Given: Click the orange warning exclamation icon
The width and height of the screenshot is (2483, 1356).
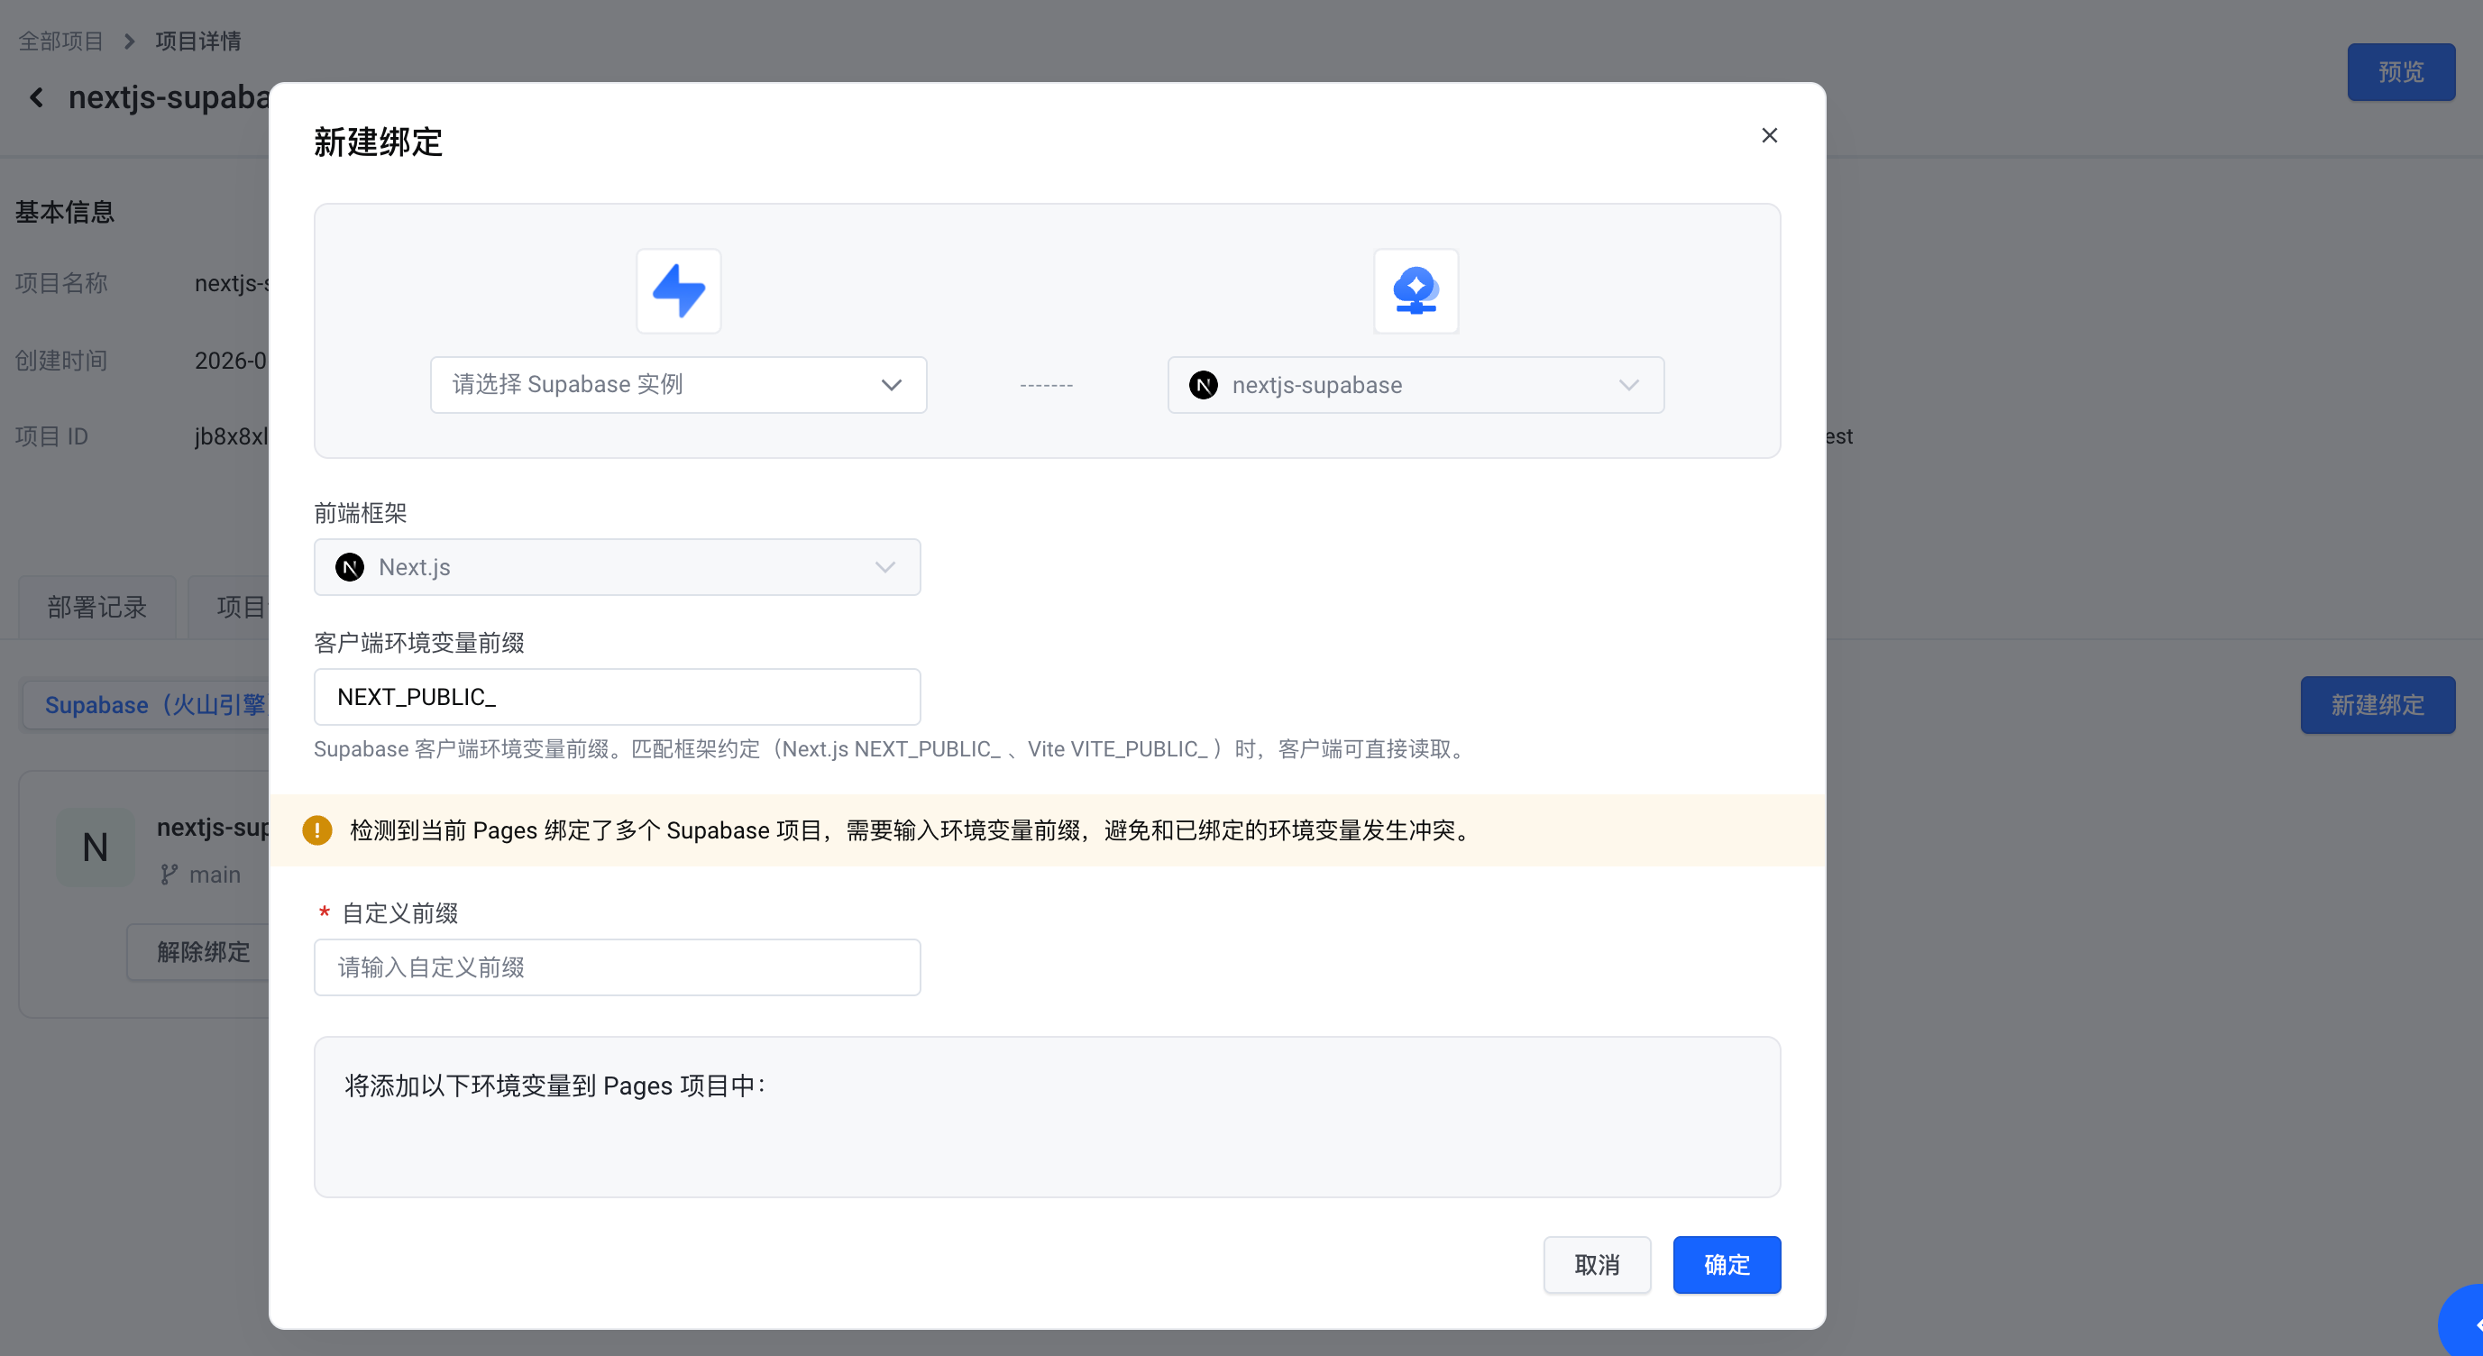Looking at the screenshot, I should [x=317, y=829].
